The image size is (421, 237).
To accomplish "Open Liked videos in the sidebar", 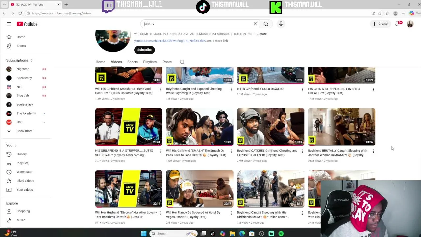I will (x=26, y=181).
